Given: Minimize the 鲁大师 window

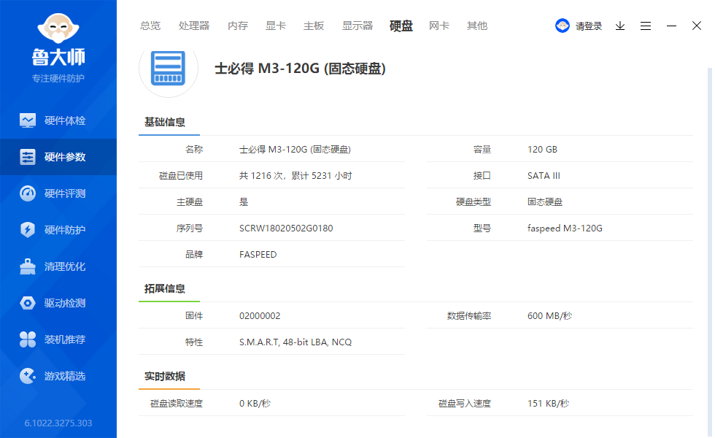Looking at the screenshot, I should pyautogui.click(x=671, y=26).
